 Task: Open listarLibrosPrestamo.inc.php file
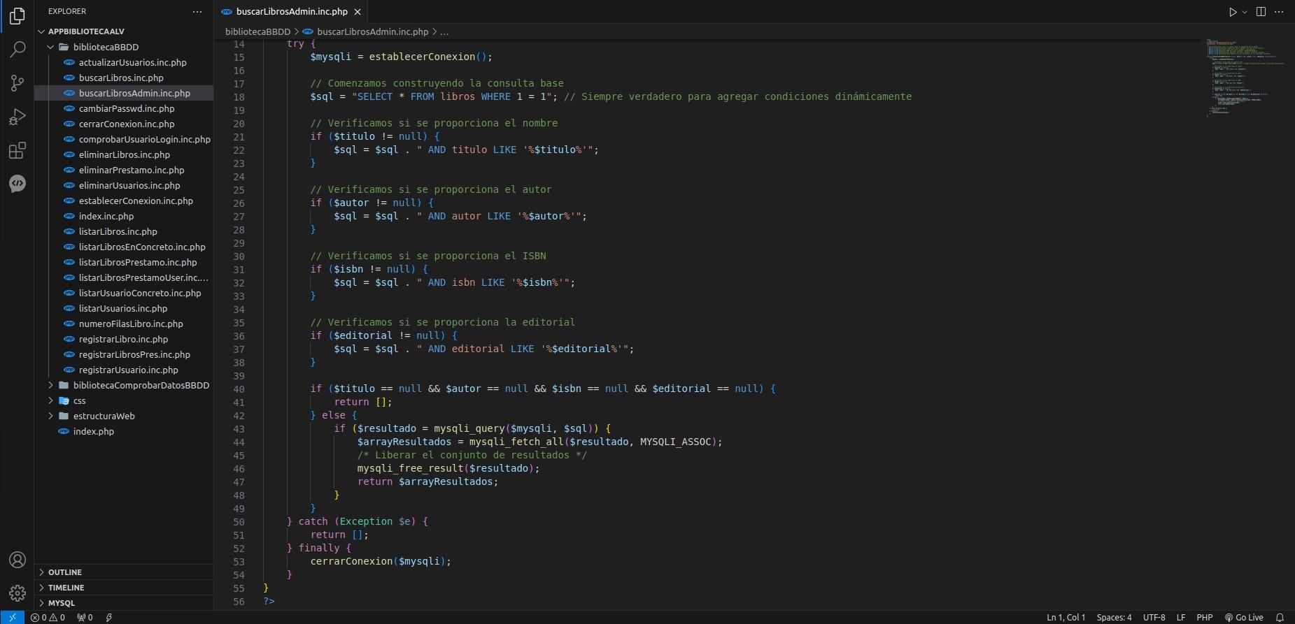[x=124, y=262]
